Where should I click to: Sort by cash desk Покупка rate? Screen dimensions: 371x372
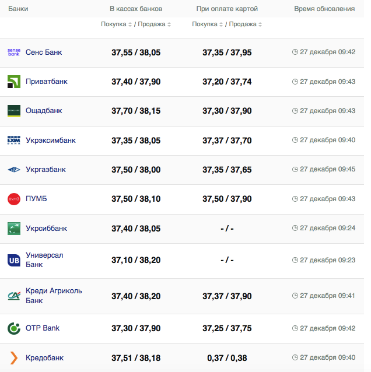tap(117, 24)
